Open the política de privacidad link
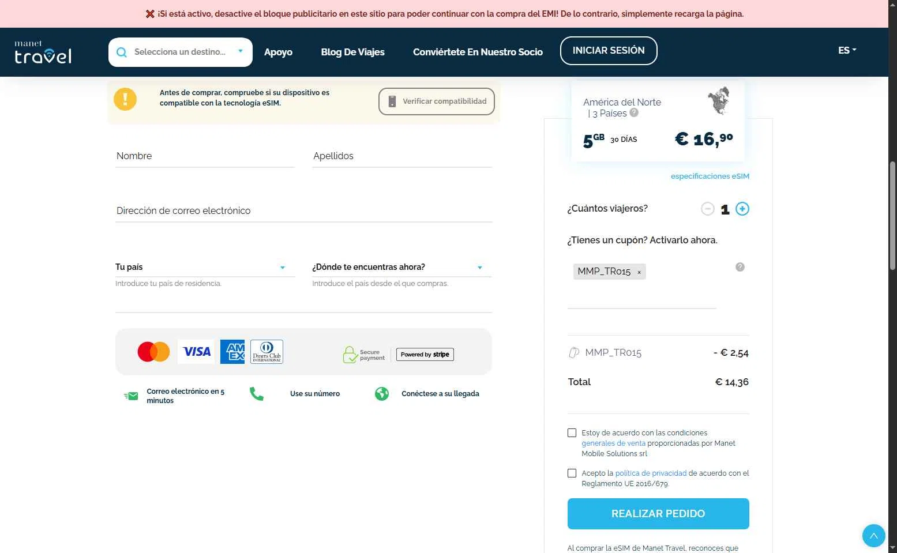This screenshot has height=553, width=897. coord(651,473)
